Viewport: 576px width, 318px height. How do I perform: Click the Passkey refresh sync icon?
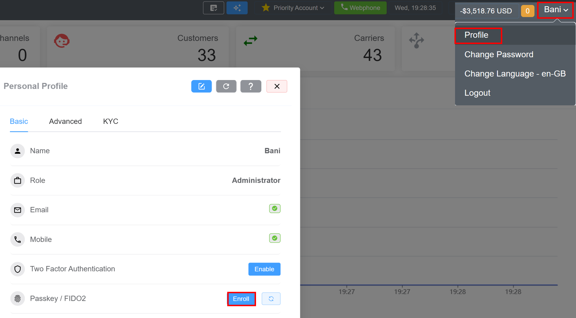click(271, 299)
